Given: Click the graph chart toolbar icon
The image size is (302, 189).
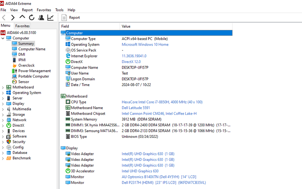Looking at the screenshot, I should pyautogui.click(x=50, y=17).
